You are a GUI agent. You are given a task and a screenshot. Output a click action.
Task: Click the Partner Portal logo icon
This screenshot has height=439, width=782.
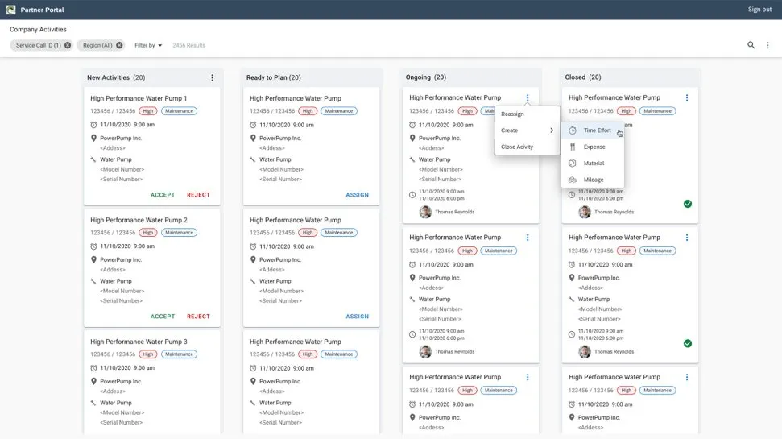[11, 10]
